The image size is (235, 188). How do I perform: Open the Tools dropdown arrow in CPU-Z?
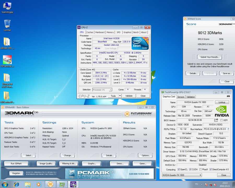point(120,96)
